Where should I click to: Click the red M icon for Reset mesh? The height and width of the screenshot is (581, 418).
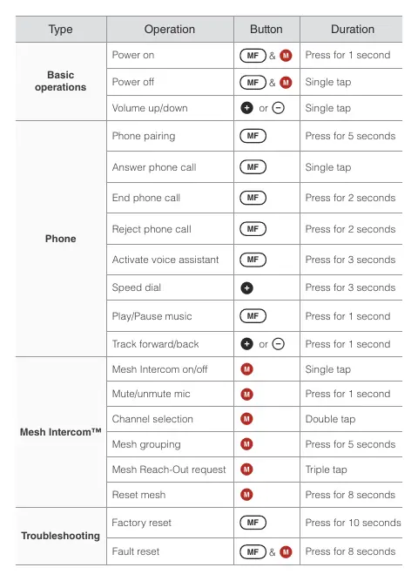(246, 494)
